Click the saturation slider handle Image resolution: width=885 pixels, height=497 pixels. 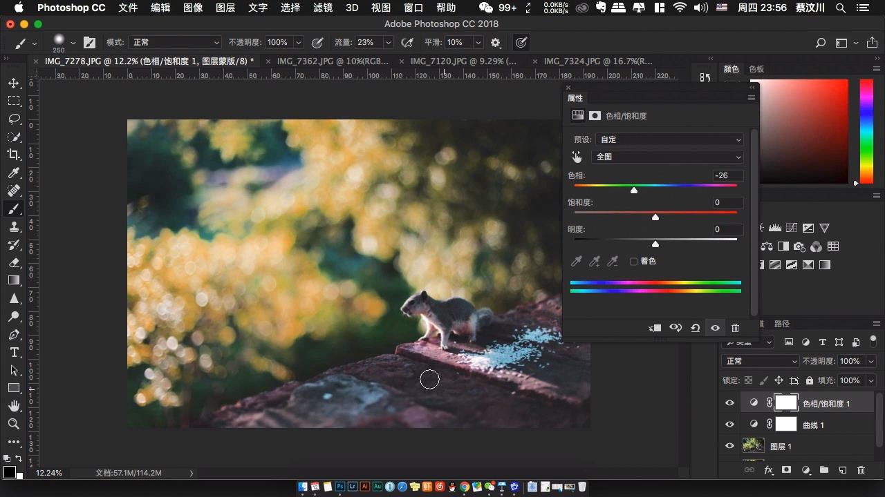pos(655,217)
